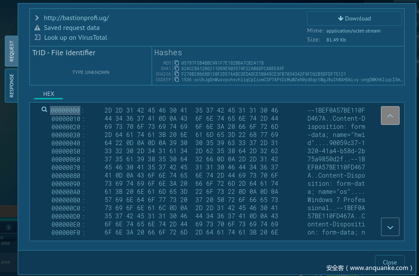This screenshot has height=276, width=419.
Task: Open the HEX tab
Action: tap(48, 94)
